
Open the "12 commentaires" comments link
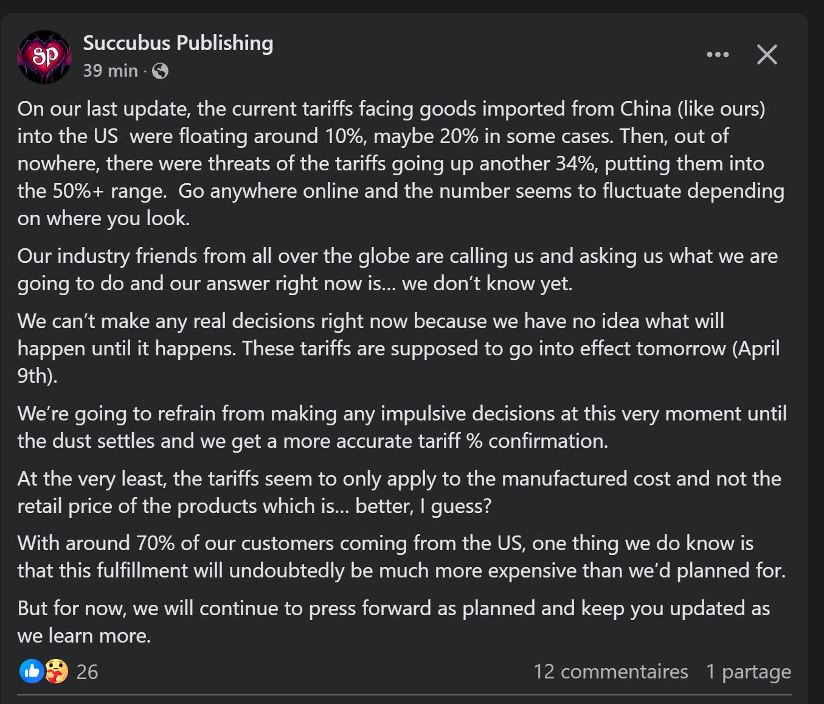pos(611,672)
